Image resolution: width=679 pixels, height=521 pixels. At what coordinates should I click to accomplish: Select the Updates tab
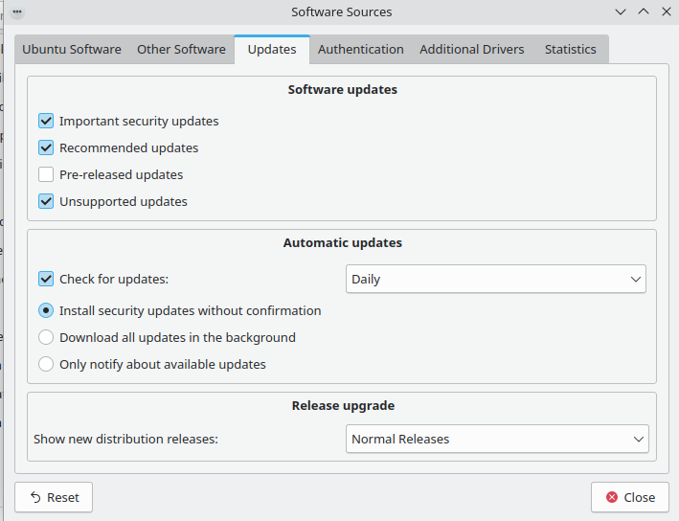pyautogui.click(x=272, y=50)
